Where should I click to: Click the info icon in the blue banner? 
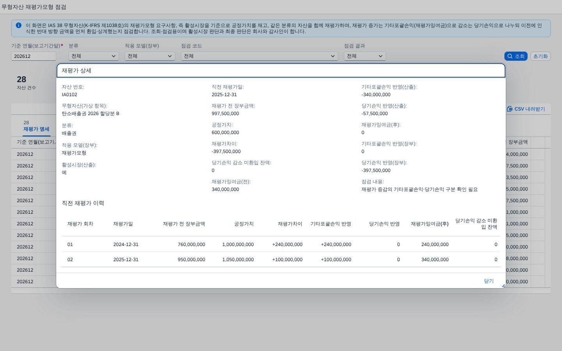18,25
